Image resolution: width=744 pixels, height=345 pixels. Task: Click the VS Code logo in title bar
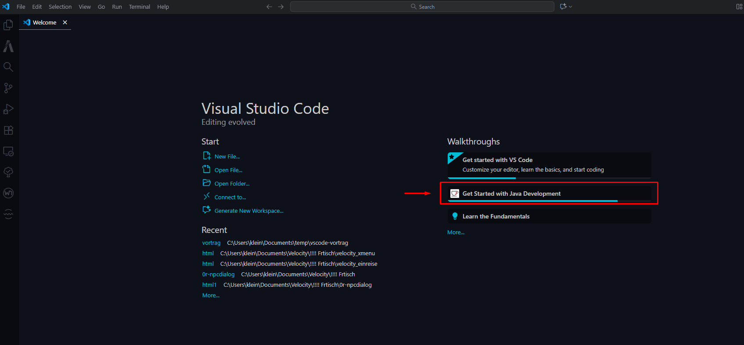pos(6,7)
